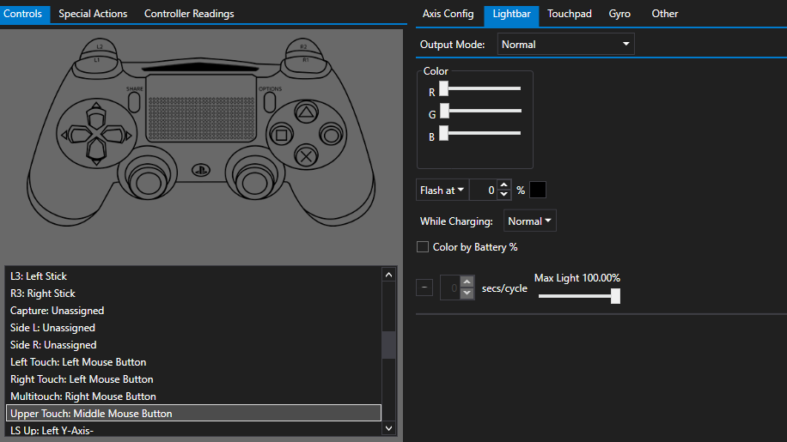Screen dimensions: 787x442
Task: Increase the secs/cycle value
Action: coord(467,282)
